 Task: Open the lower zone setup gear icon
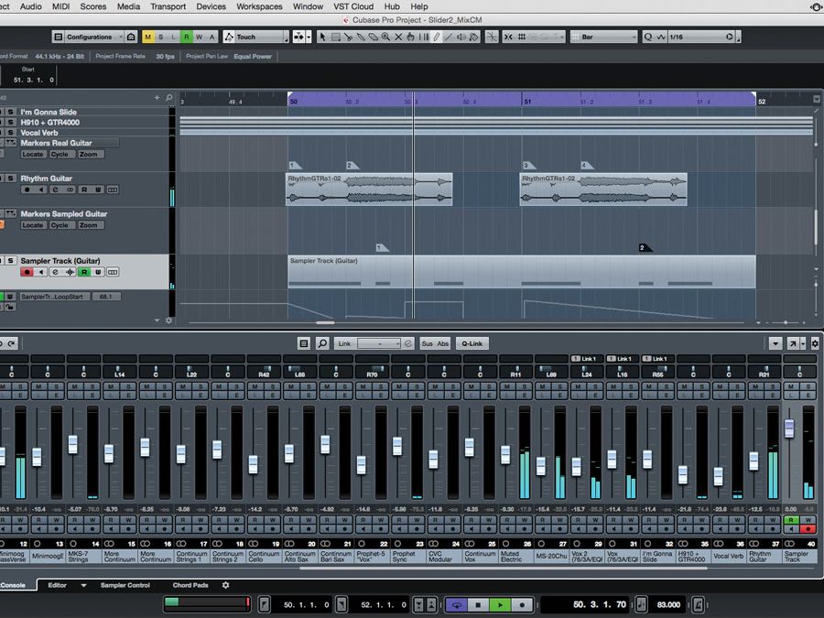[225, 585]
